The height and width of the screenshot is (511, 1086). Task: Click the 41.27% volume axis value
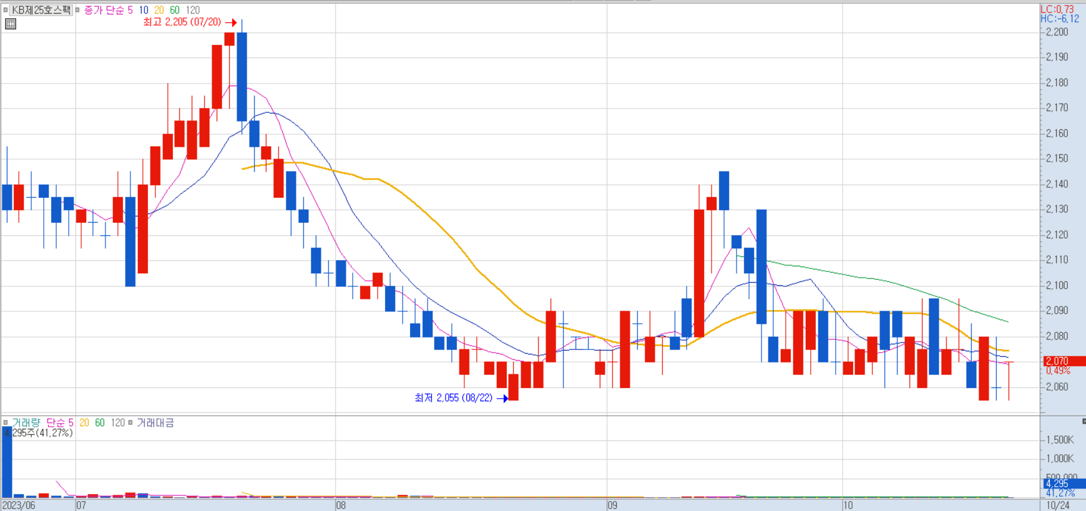tap(1060, 493)
